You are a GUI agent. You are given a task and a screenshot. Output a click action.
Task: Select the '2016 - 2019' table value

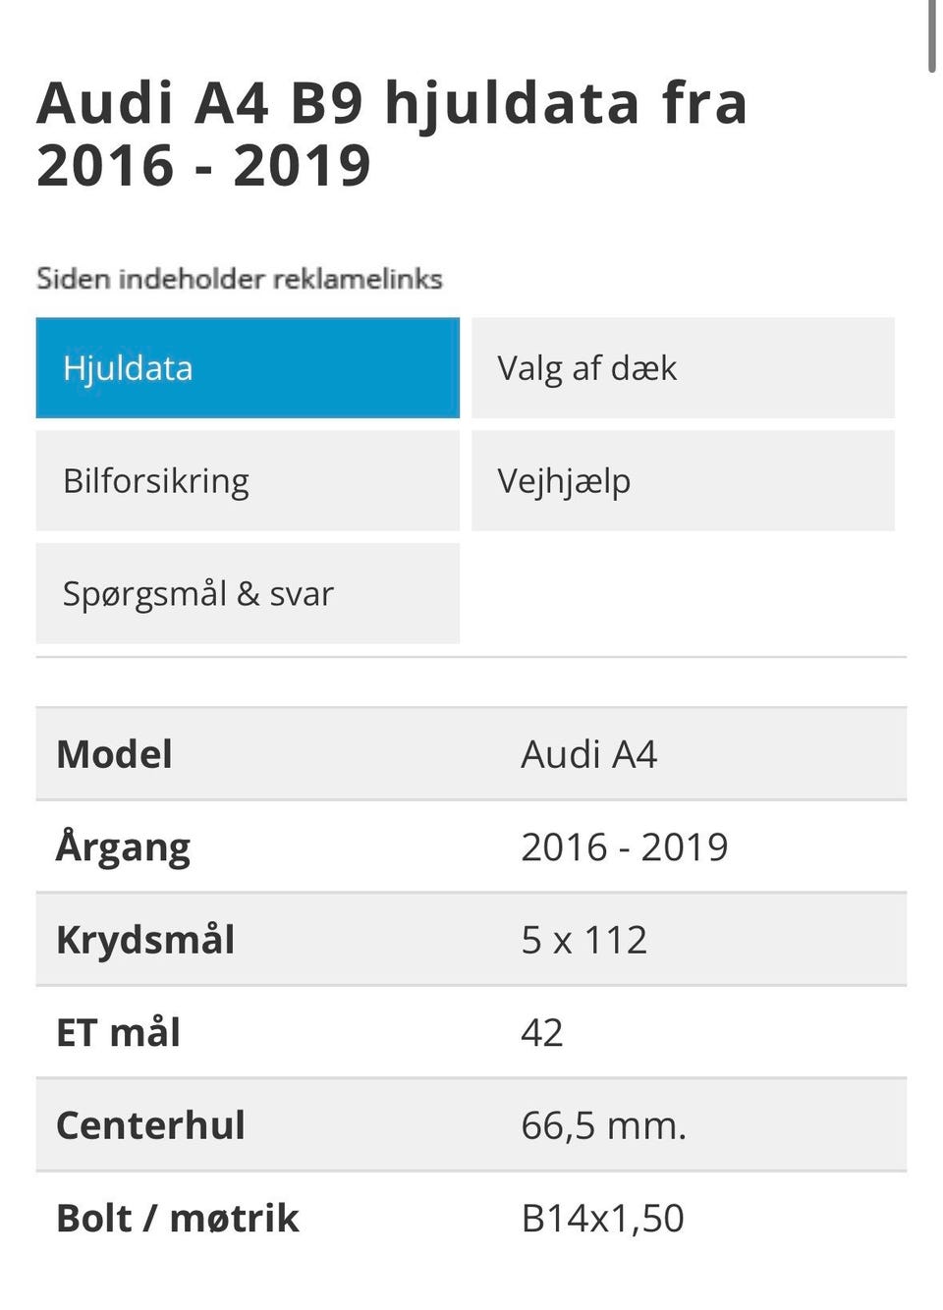tap(624, 847)
